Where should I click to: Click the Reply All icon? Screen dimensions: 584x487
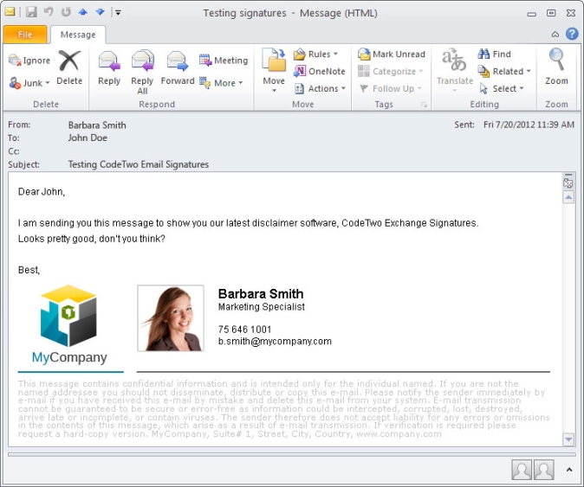142,61
